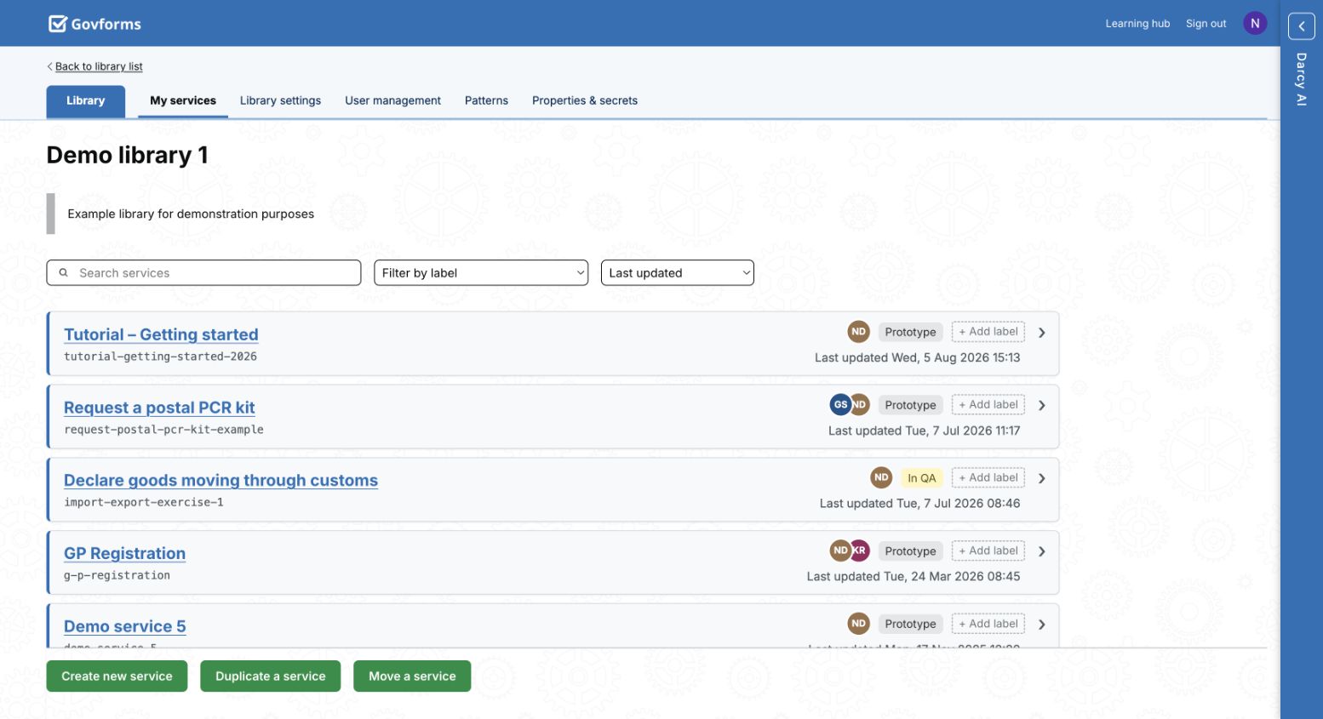Add label to Demo service 5
This screenshot has height=719, width=1323.
(988, 624)
